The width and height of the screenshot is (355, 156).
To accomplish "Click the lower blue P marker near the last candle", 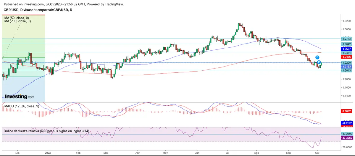I will (x=319, y=62).
